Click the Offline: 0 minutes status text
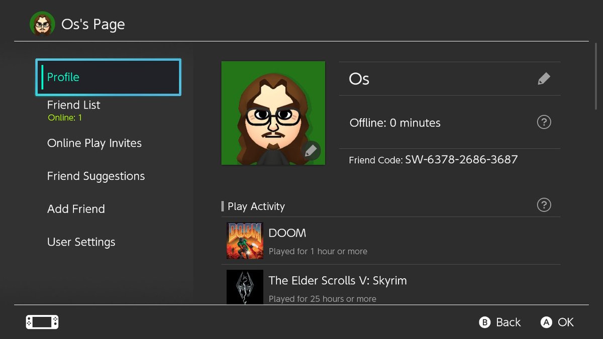Screen dimensions: 603x339 tap(395, 123)
